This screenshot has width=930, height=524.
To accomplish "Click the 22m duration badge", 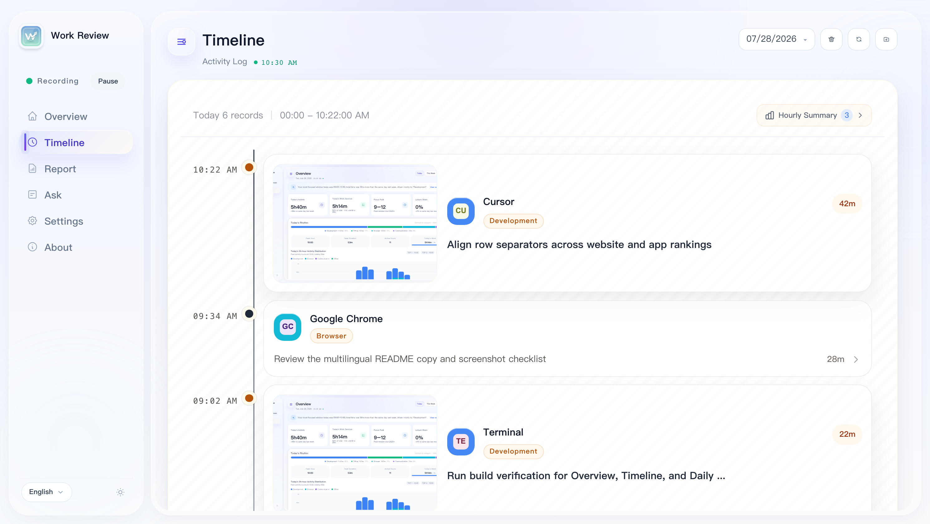I will click(847, 434).
